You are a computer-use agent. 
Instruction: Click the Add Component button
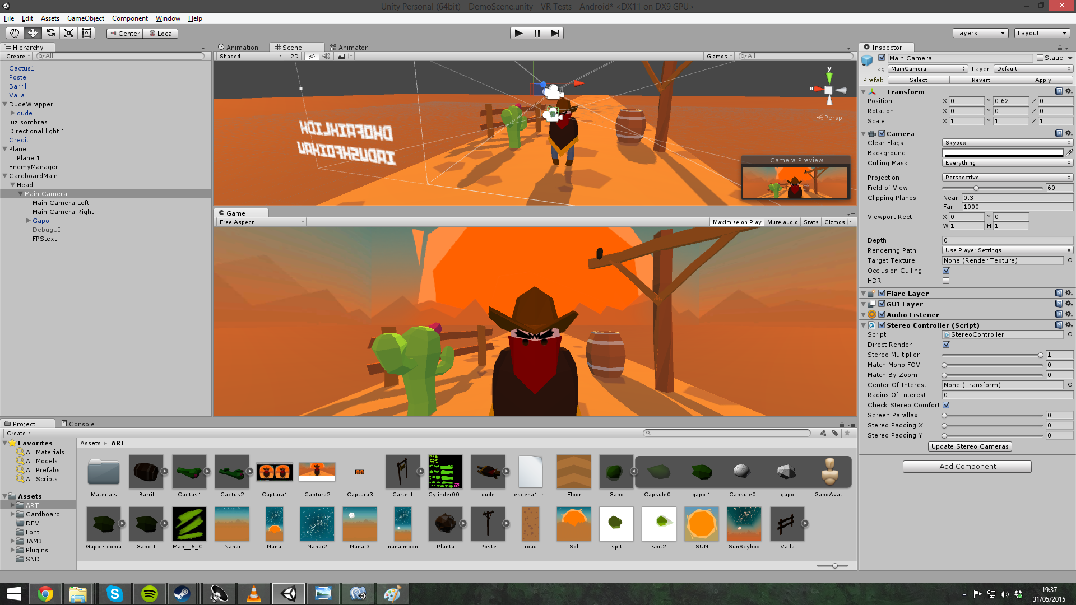tap(967, 466)
